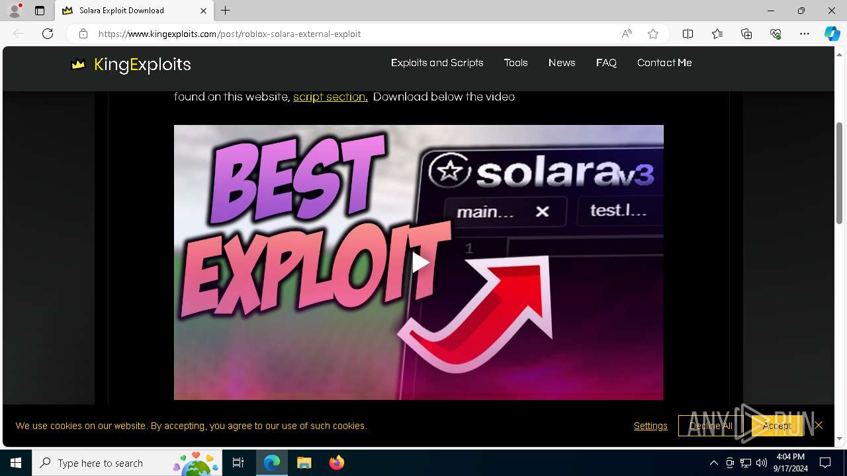This screenshot has width=847, height=476.
Task: View site information lock icon
Action: click(x=83, y=34)
